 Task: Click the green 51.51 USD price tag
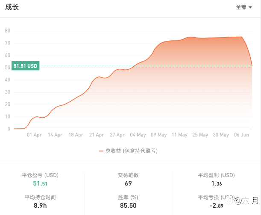(x=26, y=66)
